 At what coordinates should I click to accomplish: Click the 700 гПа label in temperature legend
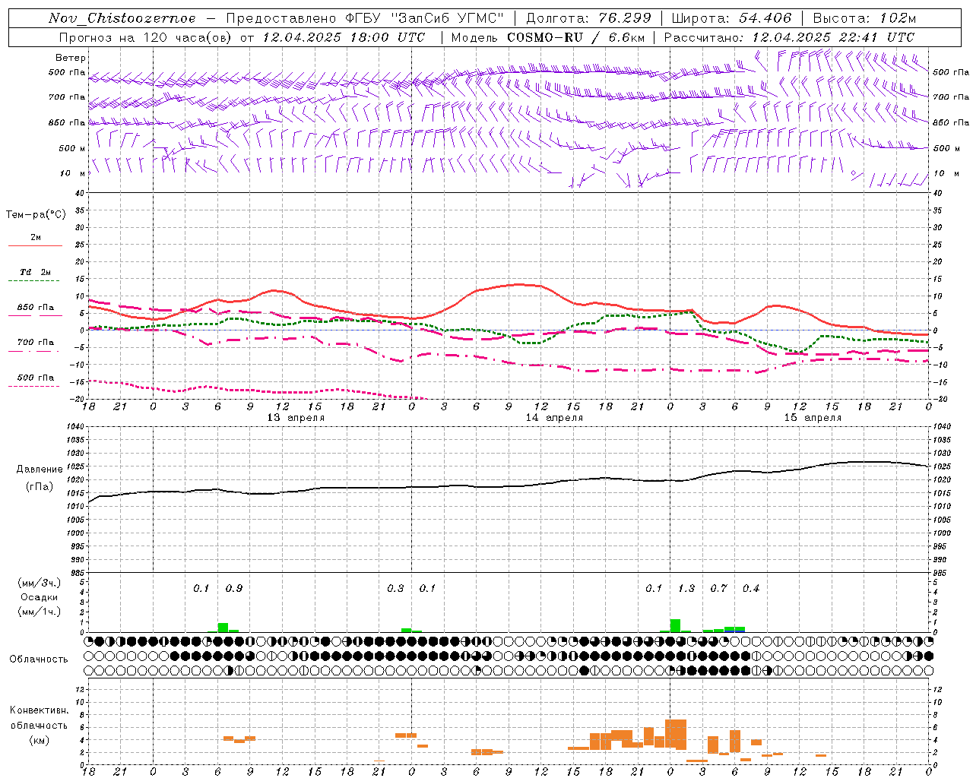coord(36,343)
